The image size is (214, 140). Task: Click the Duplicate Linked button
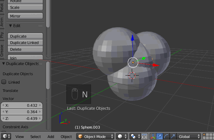(x=25, y=43)
